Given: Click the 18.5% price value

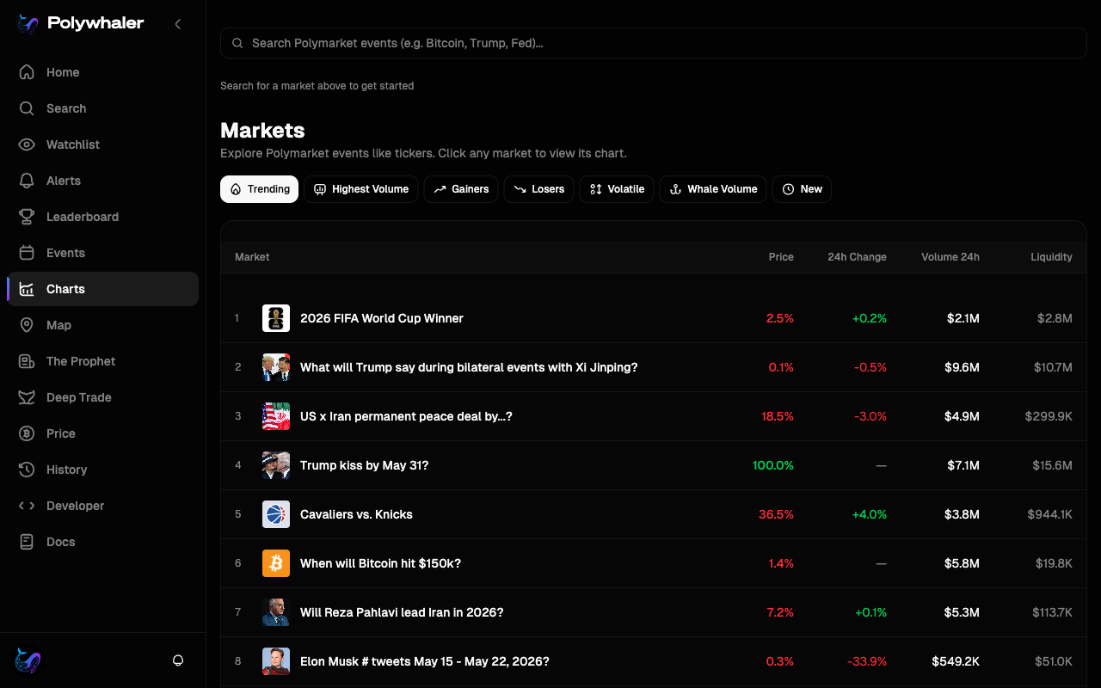Looking at the screenshot, I should coord(778,416).
